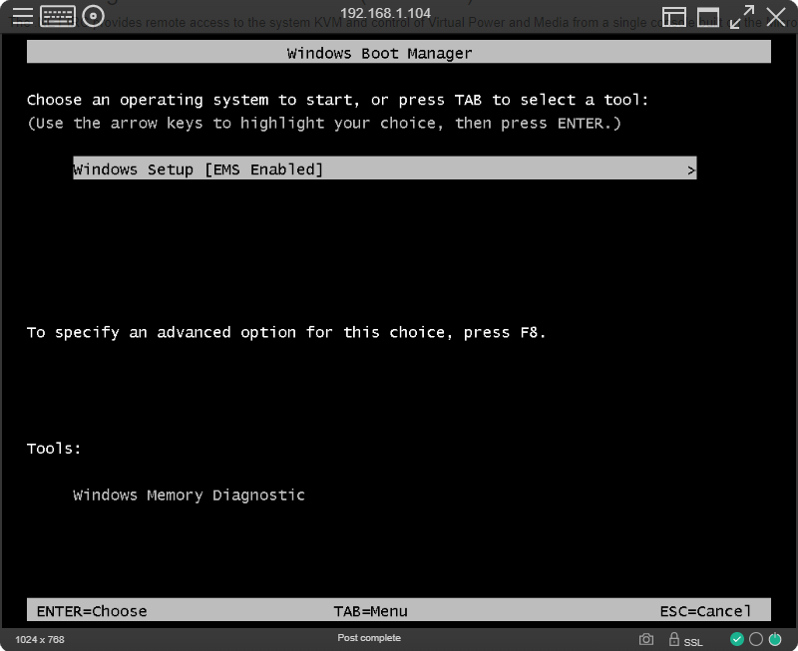The width and height of the screenshot is (798, 651).
Task: Click the docked layout view icon
Action: pyautogui.click(x=674, y=17)
